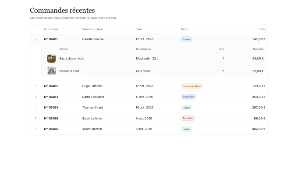298x186 pixels.
Task: Click the date 10 oct. 2026
Action: click(x=145, y=107)
